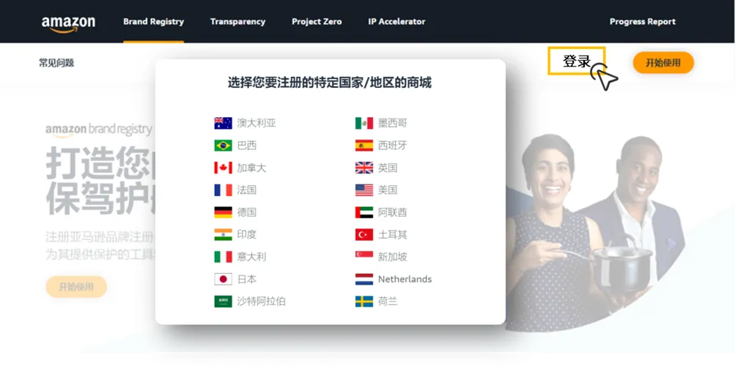Click the Brazil flag icon
The width and height of the screenshot is (735, 366).
tap(223, 146)
